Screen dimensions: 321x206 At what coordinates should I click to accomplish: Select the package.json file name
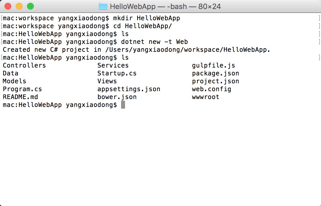215,73
